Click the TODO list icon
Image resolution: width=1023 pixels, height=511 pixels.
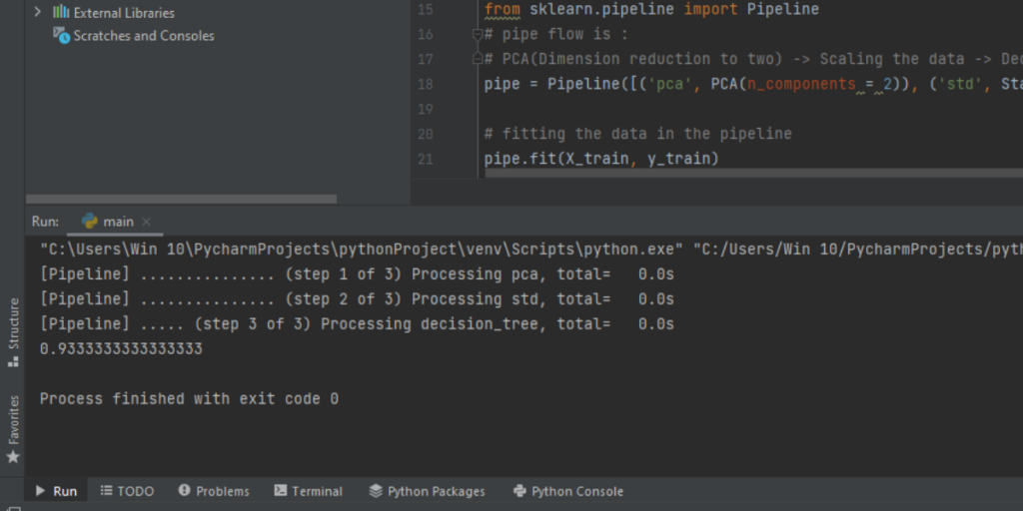point(106,490)
